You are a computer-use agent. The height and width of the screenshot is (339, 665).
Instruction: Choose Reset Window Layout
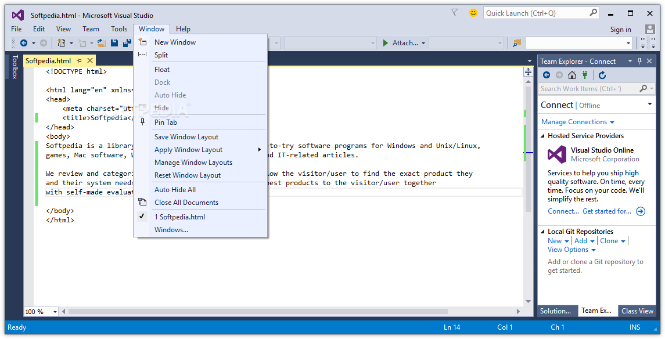tap(200, 175)
